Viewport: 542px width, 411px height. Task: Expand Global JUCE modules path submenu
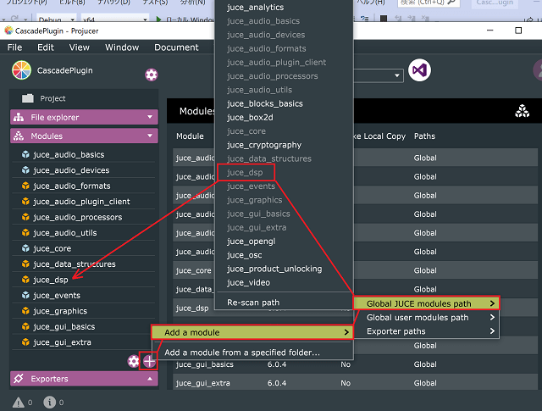pos(426,303)
